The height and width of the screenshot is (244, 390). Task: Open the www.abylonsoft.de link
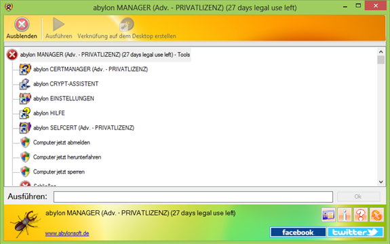67,234
